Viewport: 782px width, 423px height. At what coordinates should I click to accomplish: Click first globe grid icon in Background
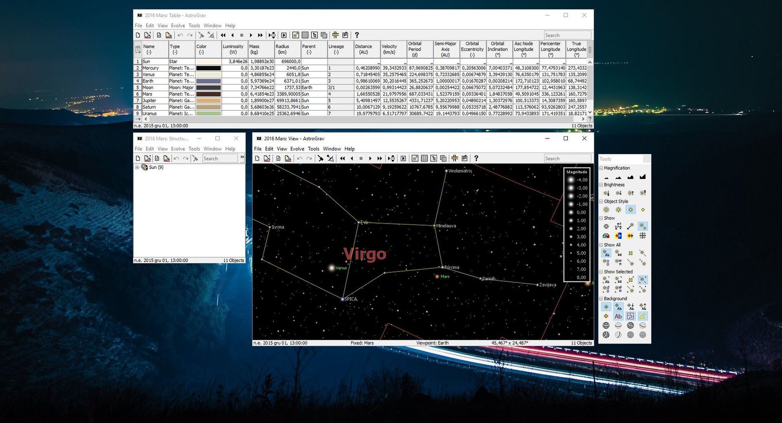(606, 325)
